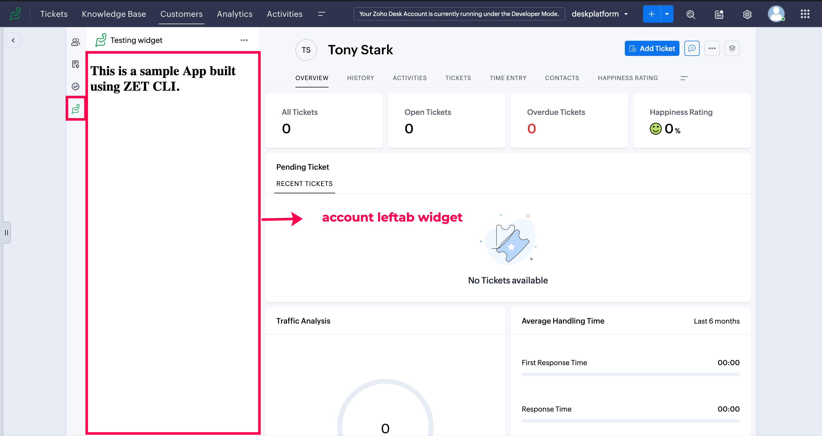Open the notifications panel icon

pyautogui.click(x=719, y=14)
